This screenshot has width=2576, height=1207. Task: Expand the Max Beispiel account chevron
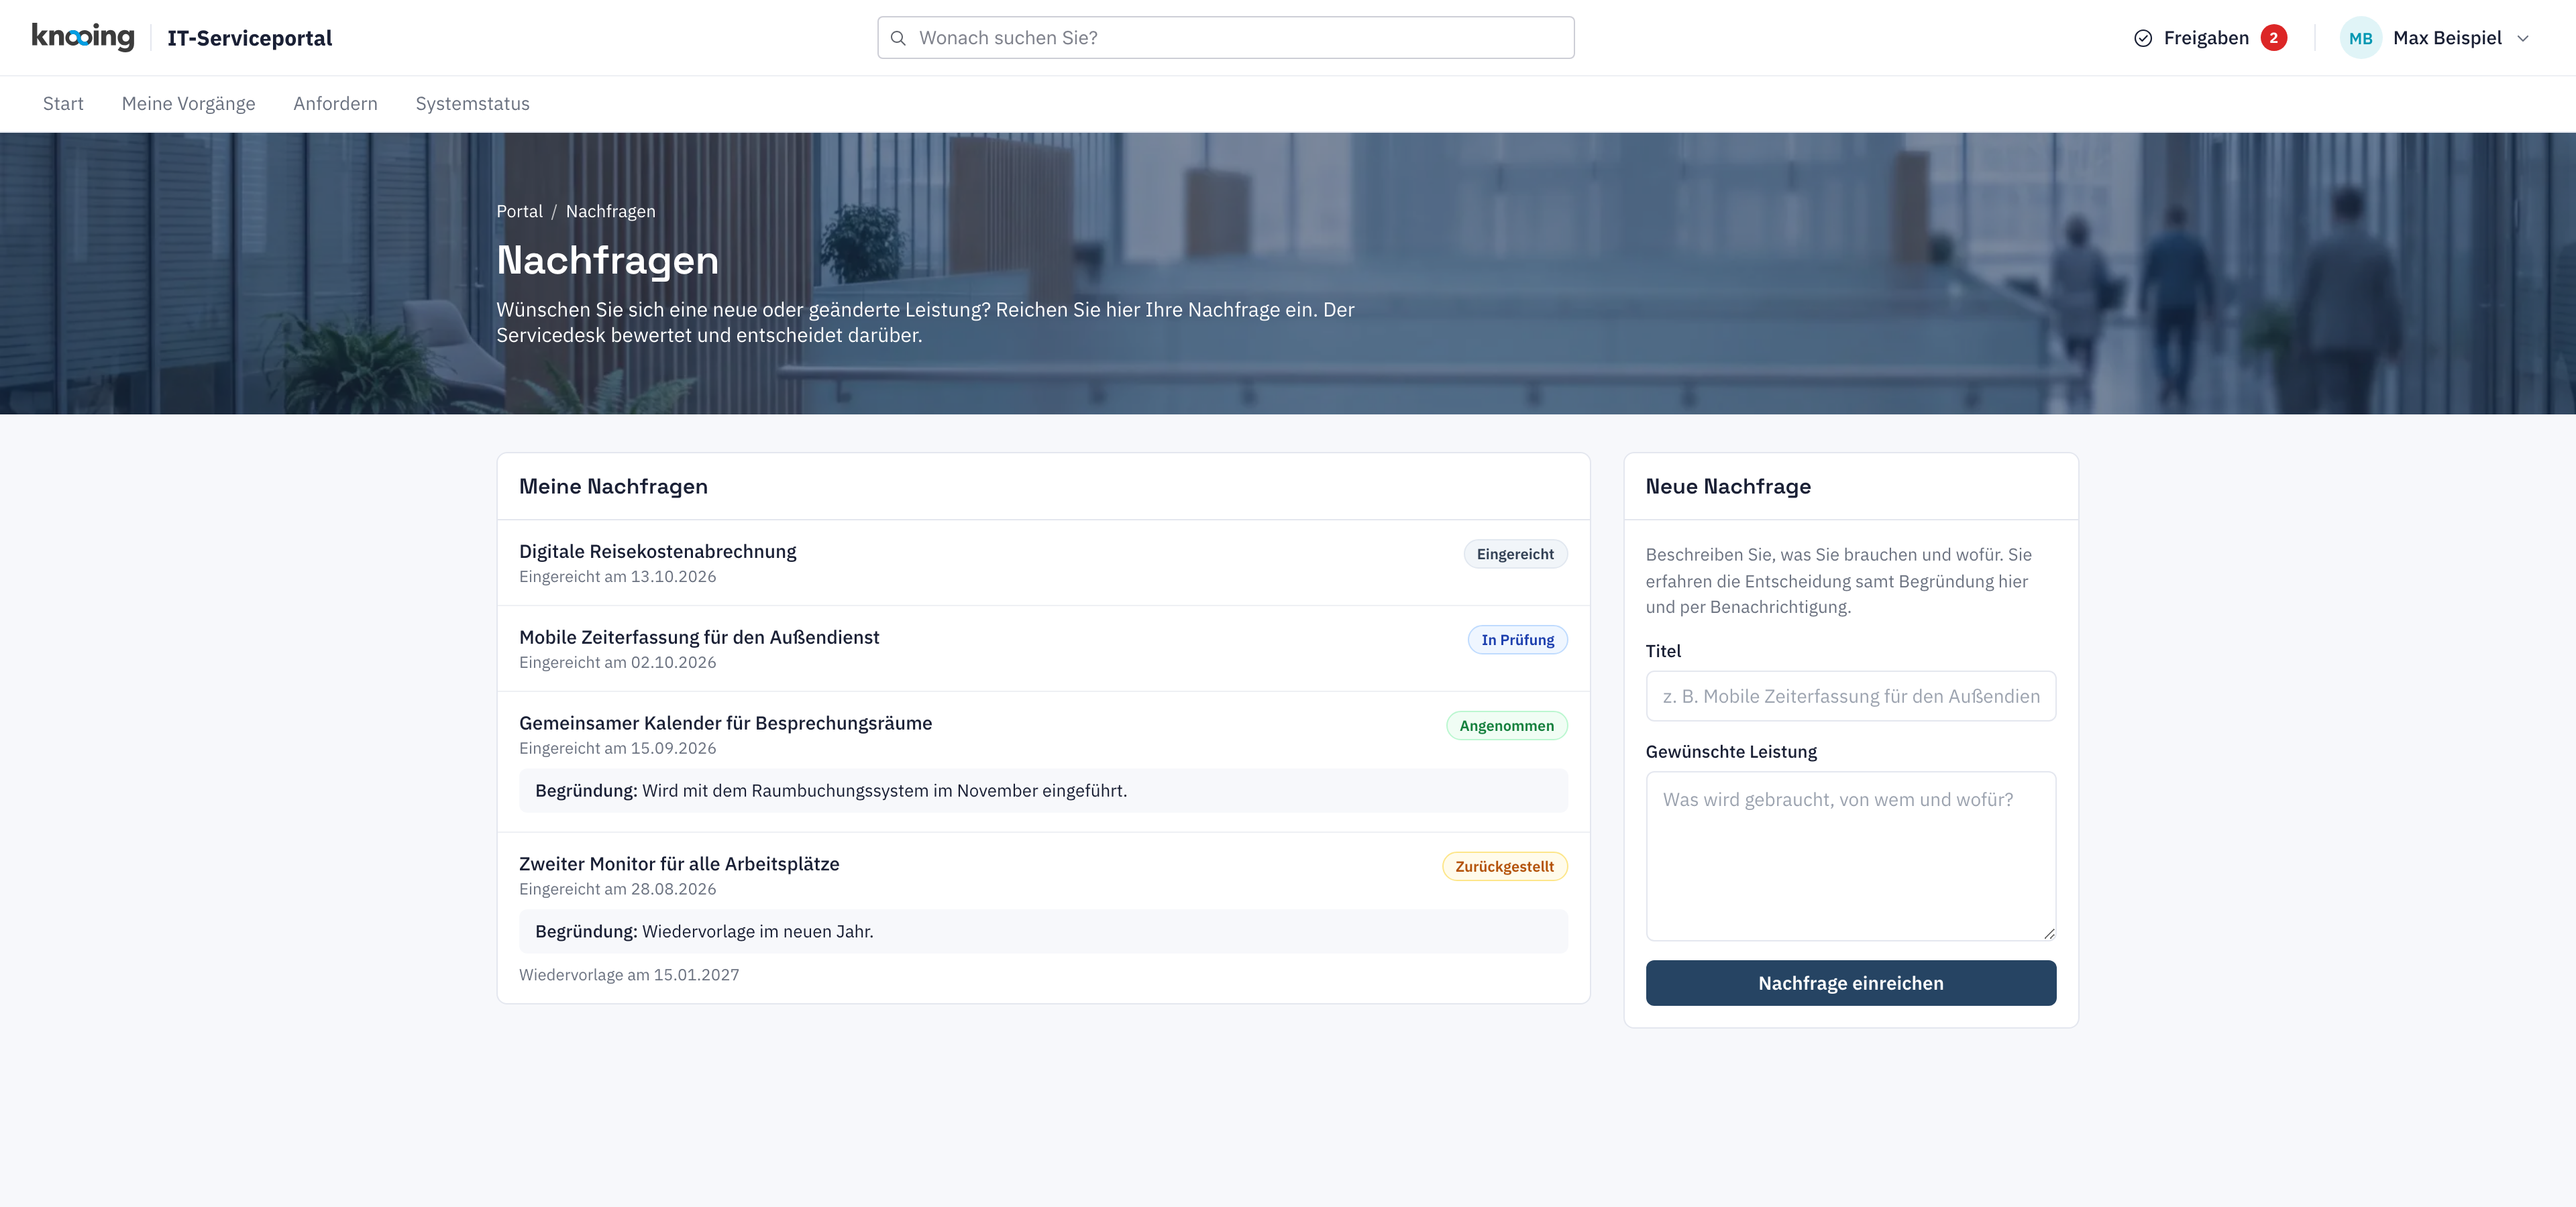click(x=2523, y=38)
